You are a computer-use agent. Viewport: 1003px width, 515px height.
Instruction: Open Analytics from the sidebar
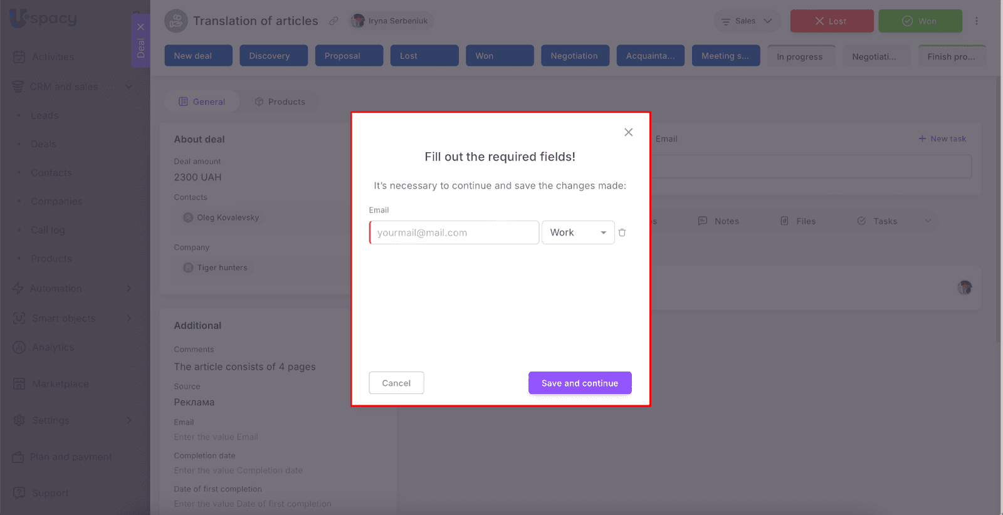click(x=53, y=347)
